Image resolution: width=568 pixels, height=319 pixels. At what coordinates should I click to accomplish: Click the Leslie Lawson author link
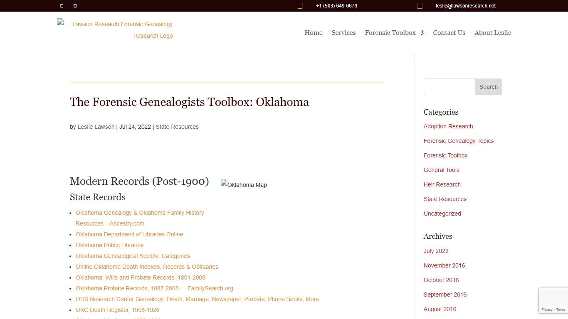click(x=96, y=127)
